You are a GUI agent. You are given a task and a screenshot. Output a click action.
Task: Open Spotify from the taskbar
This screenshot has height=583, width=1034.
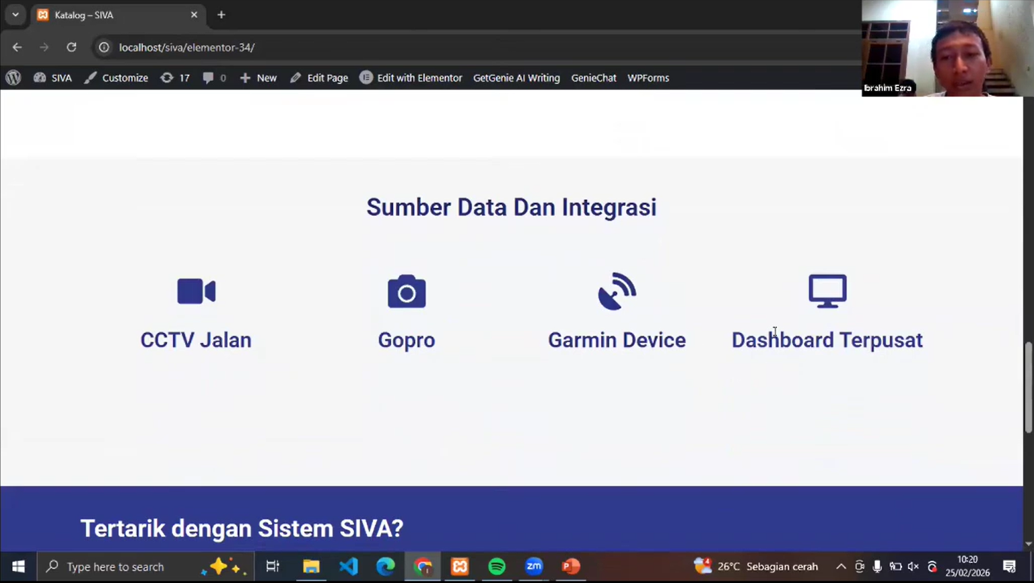point(497,566)
